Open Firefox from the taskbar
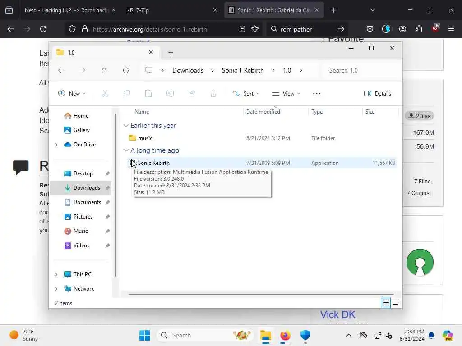462x346 pixels. pos(285,335)
